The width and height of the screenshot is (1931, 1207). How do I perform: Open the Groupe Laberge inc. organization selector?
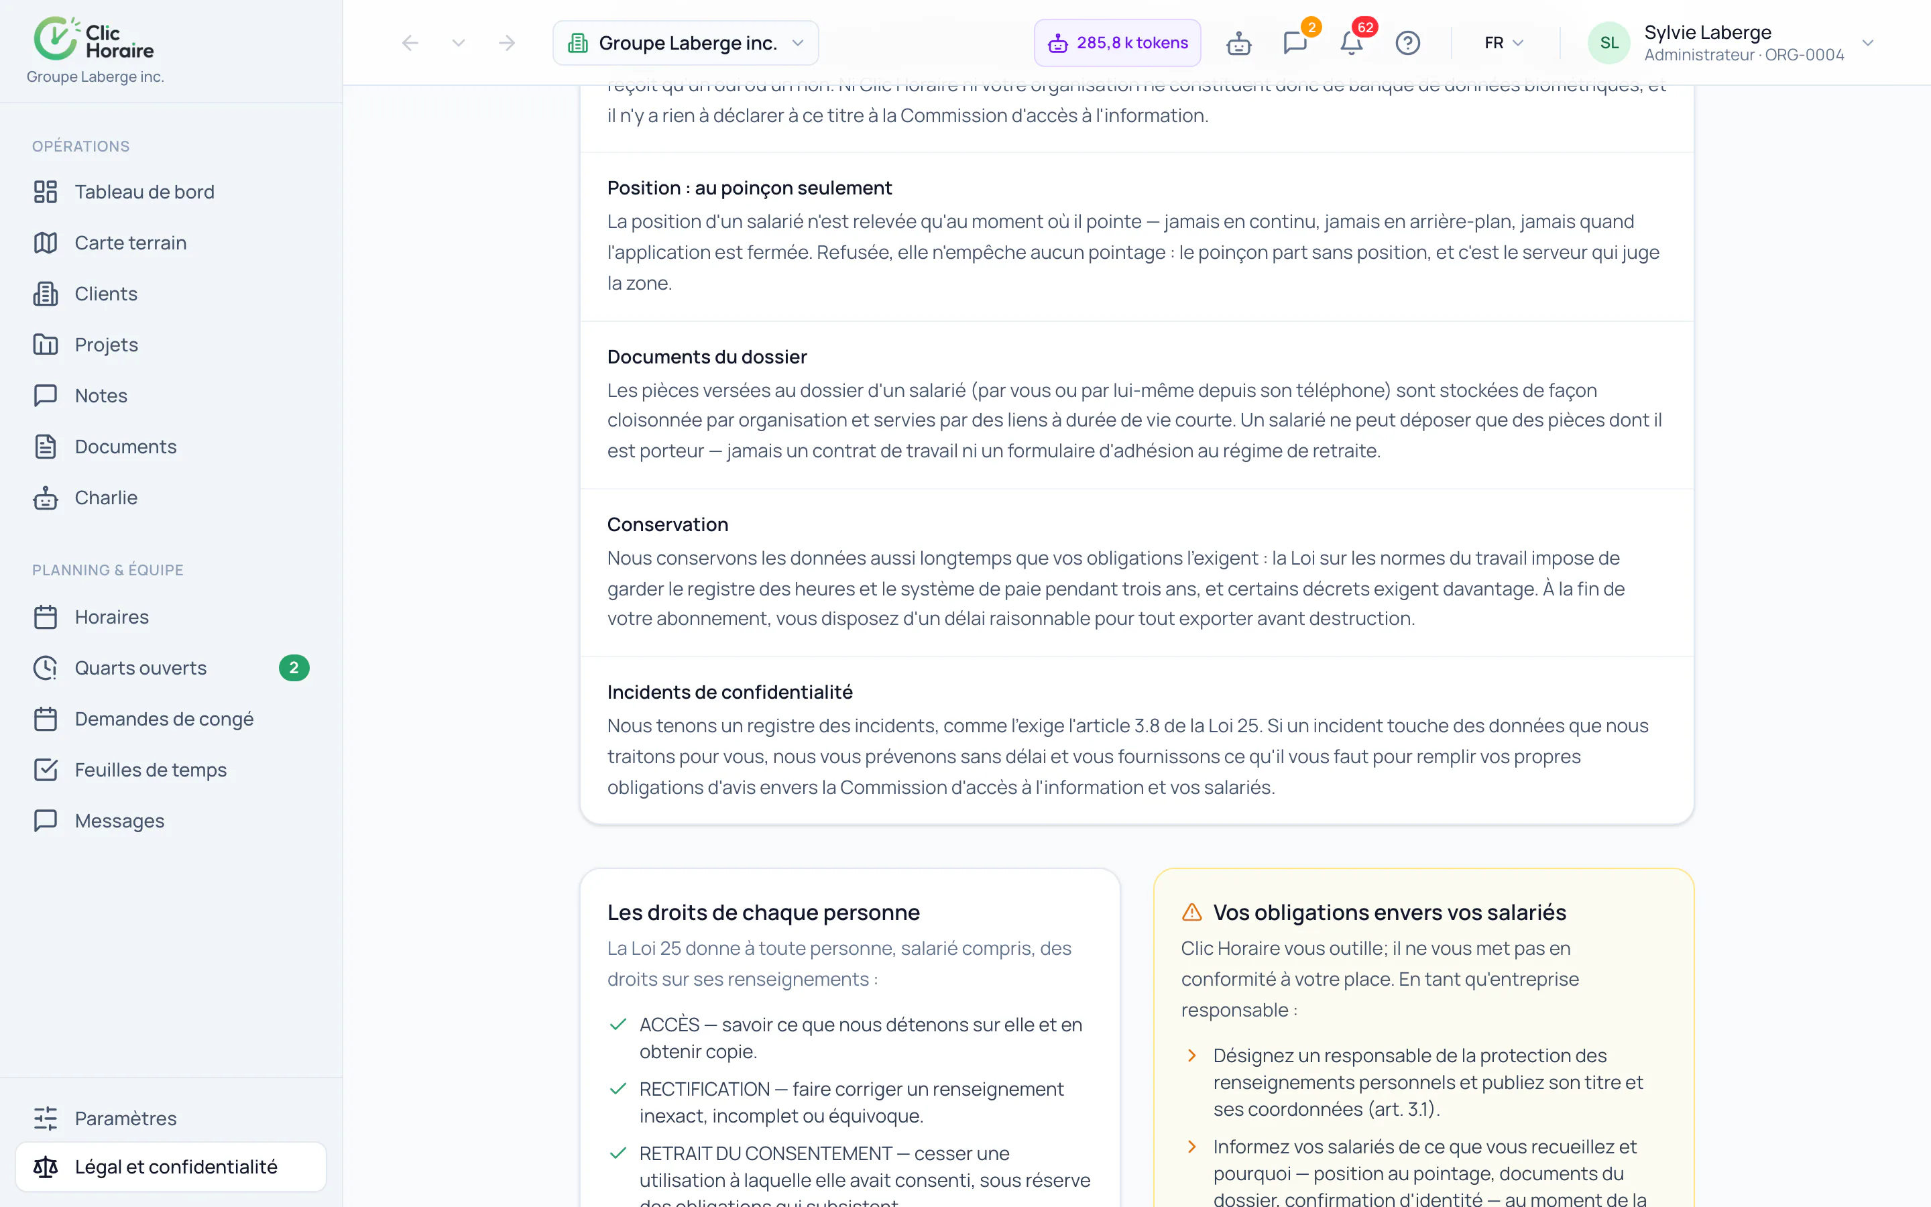click(685, 43)
